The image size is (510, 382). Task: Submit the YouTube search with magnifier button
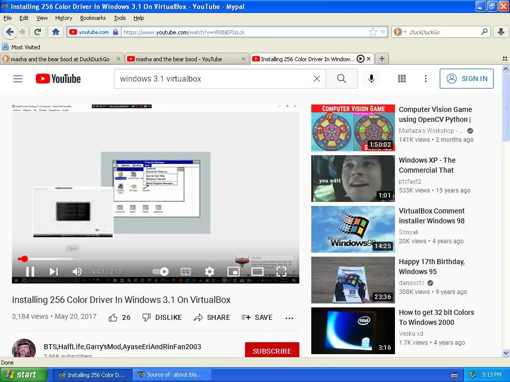[342, 79]
